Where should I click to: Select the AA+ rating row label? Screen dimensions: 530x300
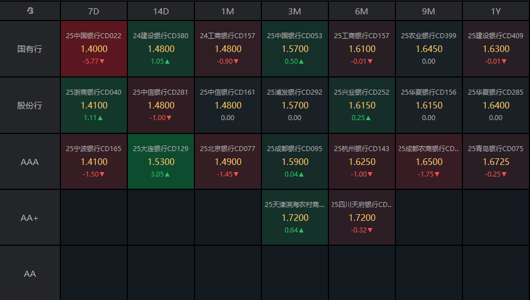(x=30, y=218)
